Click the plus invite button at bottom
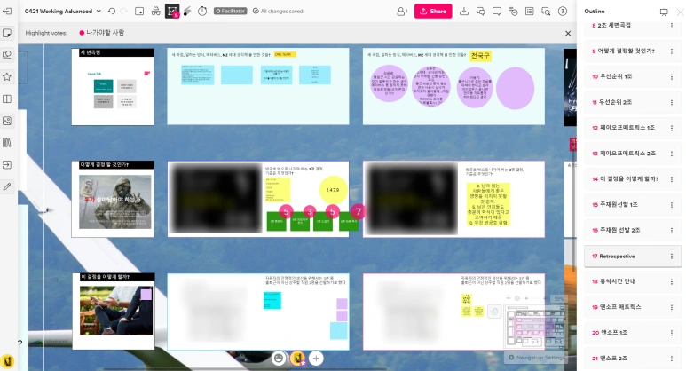 click(x=316, y=359)
